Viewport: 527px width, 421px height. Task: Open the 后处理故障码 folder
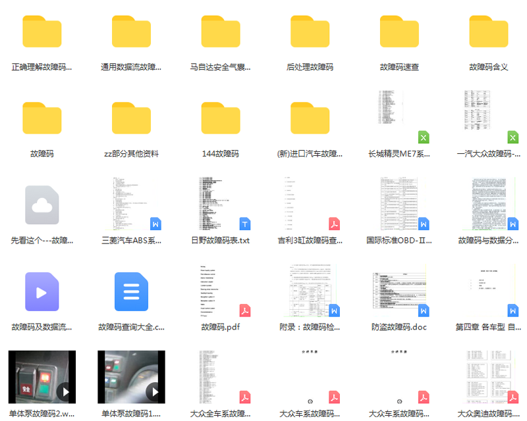[x=310, y=32]
